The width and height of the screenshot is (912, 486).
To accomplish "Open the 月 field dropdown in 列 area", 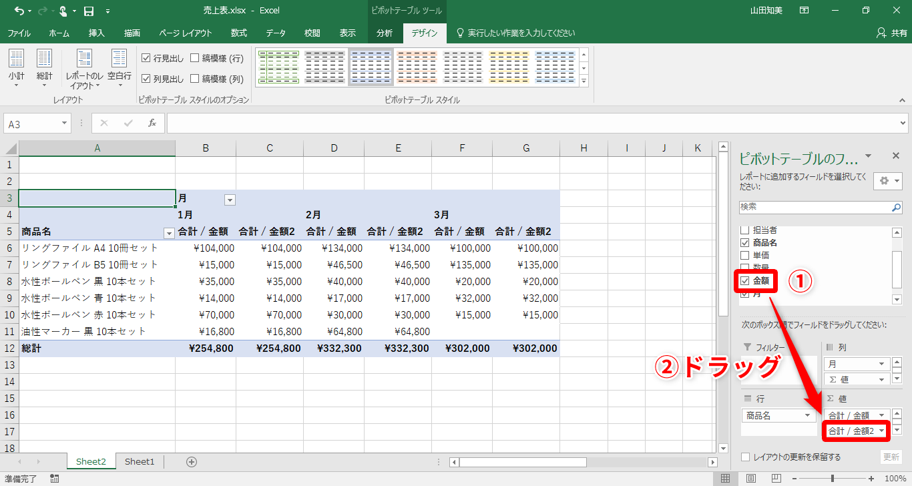I will click(x=882, y=364).
